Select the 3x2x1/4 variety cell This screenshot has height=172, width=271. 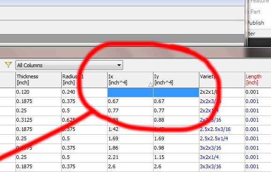[x=222, y=158]
